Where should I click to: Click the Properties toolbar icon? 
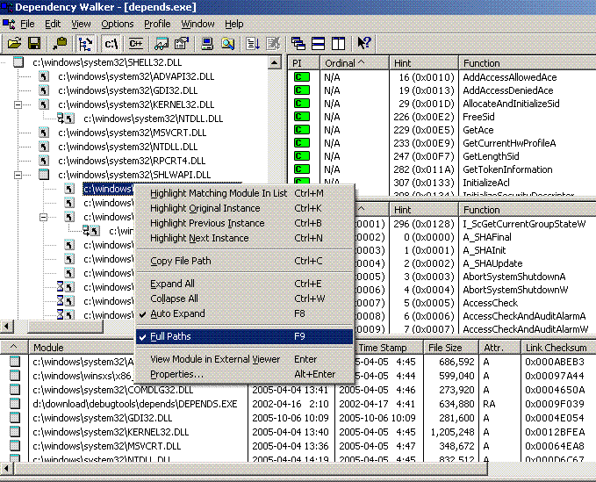tap(182, 43)
